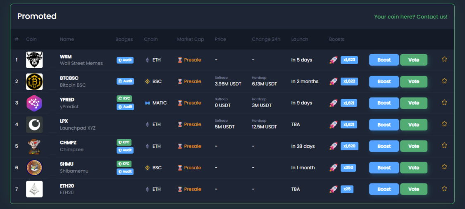Screen dimensions: 465x209
Task: Favorite YPRED using its star icon
Action: (444, 102)
